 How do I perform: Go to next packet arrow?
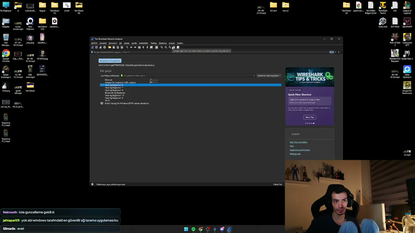pyautogui.click(x=135, y=47)
